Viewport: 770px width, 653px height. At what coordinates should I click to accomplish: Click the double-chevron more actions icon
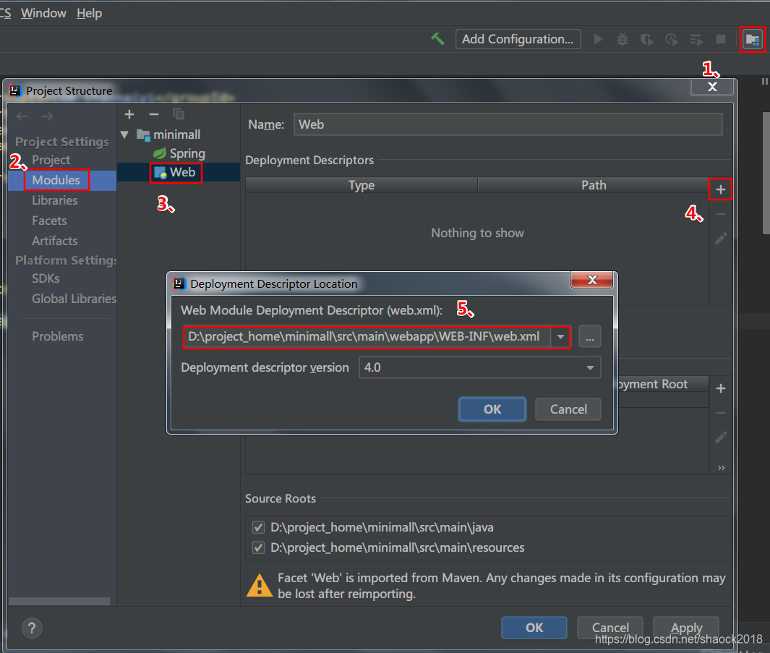(x=722, y=468)
